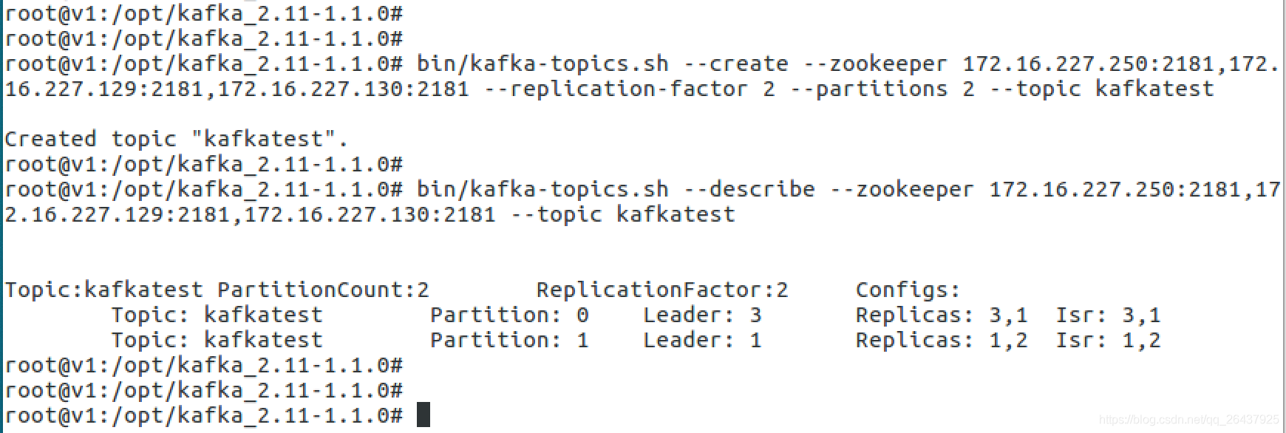The image size is (1286, 433).
Task: Click the PartitionCount:2 text
Action: coord(323,290)
